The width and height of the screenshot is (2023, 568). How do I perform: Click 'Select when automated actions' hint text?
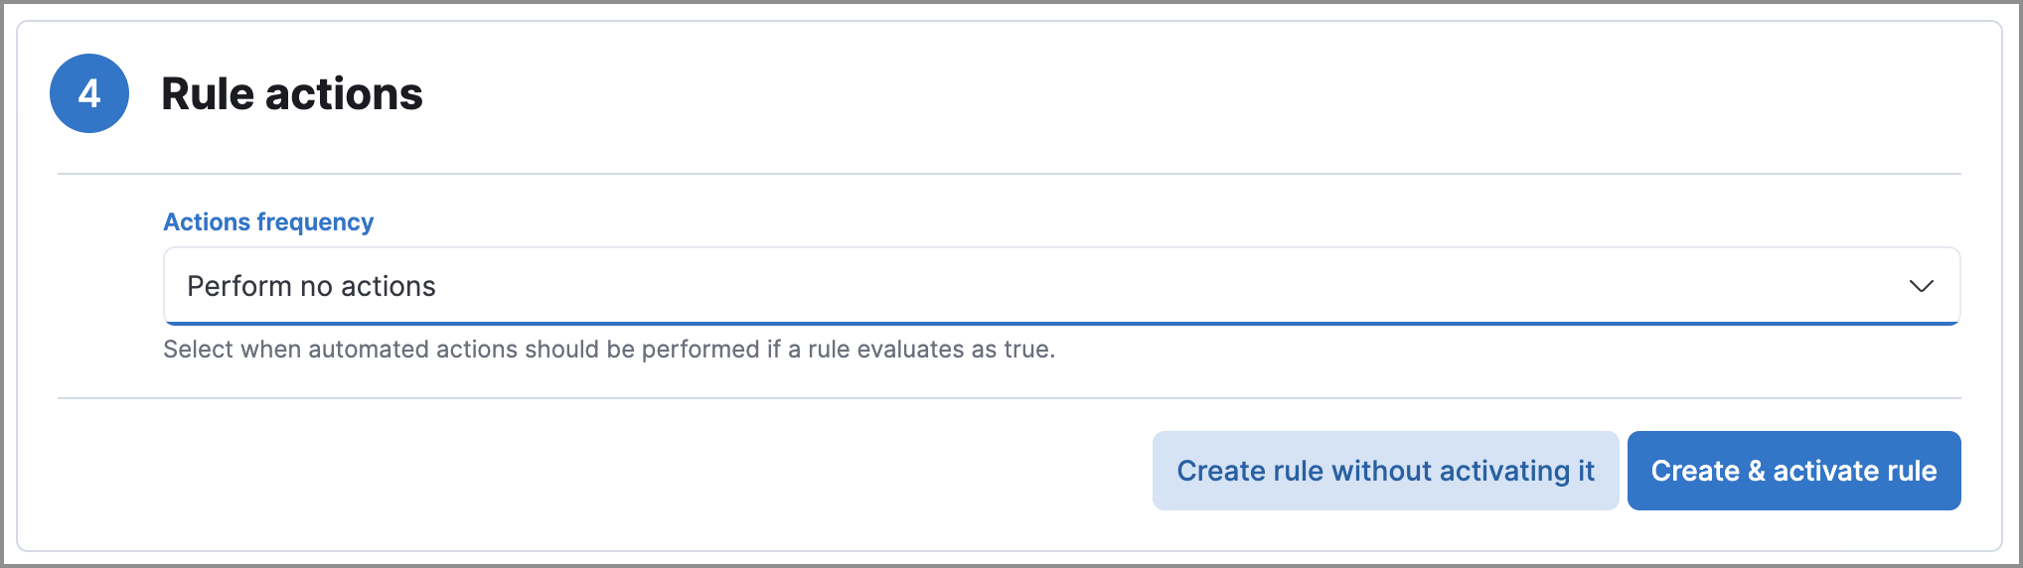click(608, 350)
